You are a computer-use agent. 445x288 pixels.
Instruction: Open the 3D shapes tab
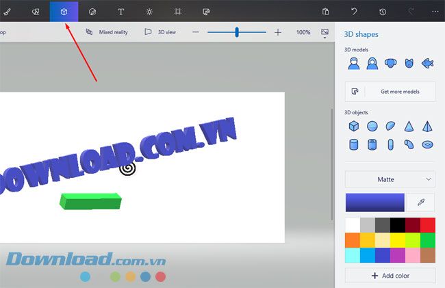pyautogui.click(x=64, y=12)
